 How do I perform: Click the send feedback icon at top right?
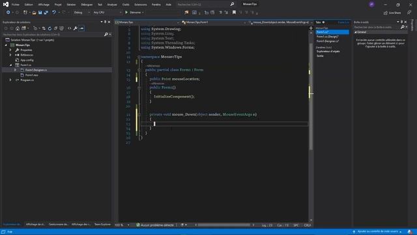pyautogui.click(x=409, y=12)
